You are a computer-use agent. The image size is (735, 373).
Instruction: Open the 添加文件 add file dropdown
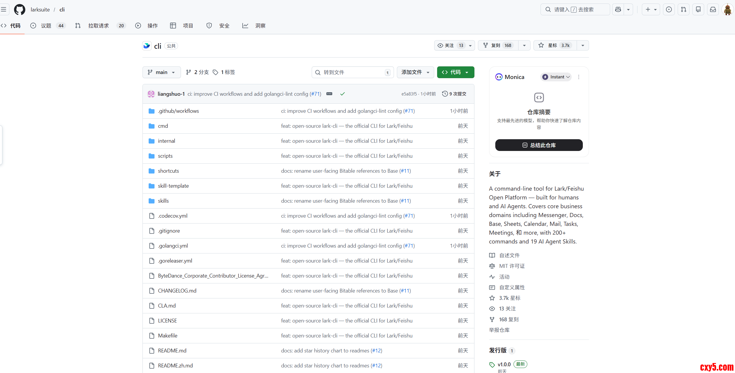point(415,72)
